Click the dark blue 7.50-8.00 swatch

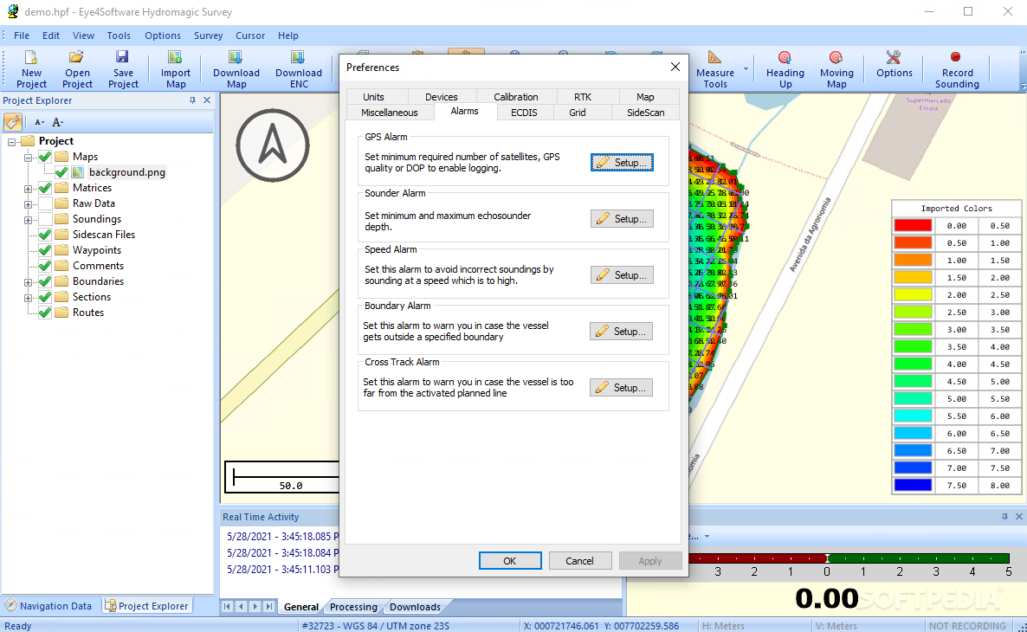[x=913, y=486]
